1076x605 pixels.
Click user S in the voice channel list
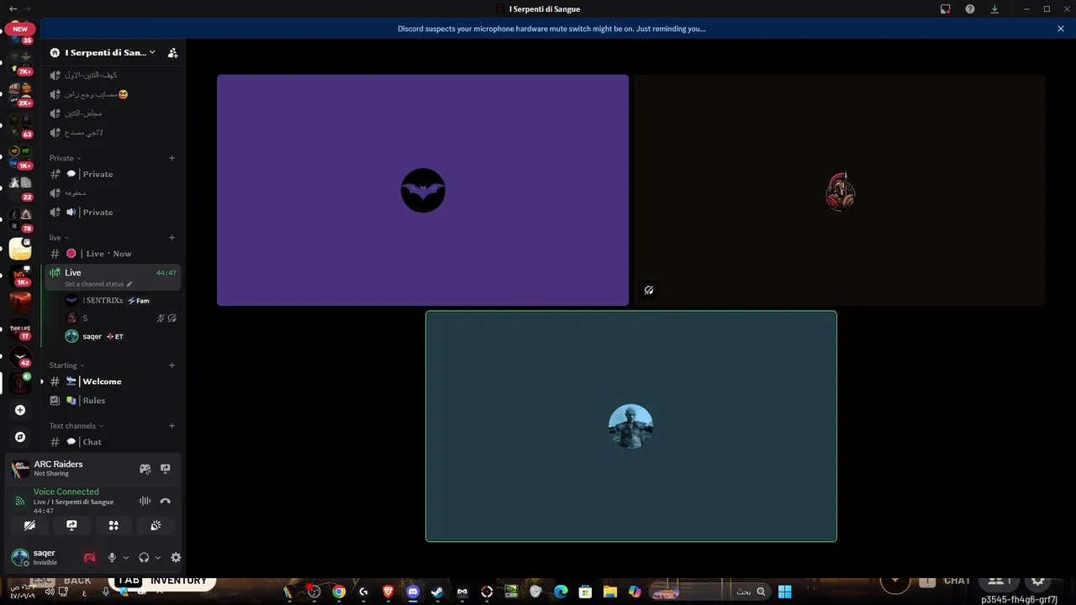pyautogui.click(x=121, y=318)
